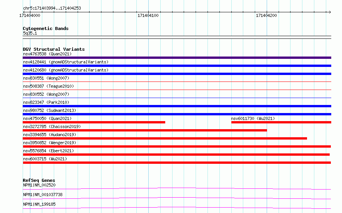
Task: Click the NPM1|NM_002520 gene label
Action: (x=39, y=185)
